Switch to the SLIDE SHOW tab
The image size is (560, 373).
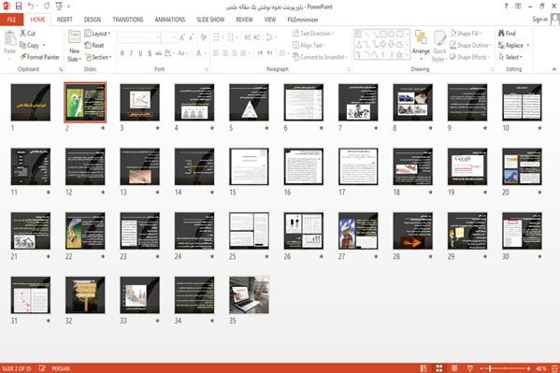point(210,20)
